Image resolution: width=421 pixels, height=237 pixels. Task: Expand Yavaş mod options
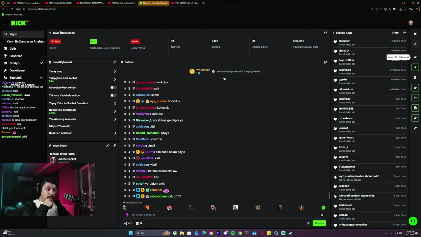pyautogui.click(x=115, y=71)
